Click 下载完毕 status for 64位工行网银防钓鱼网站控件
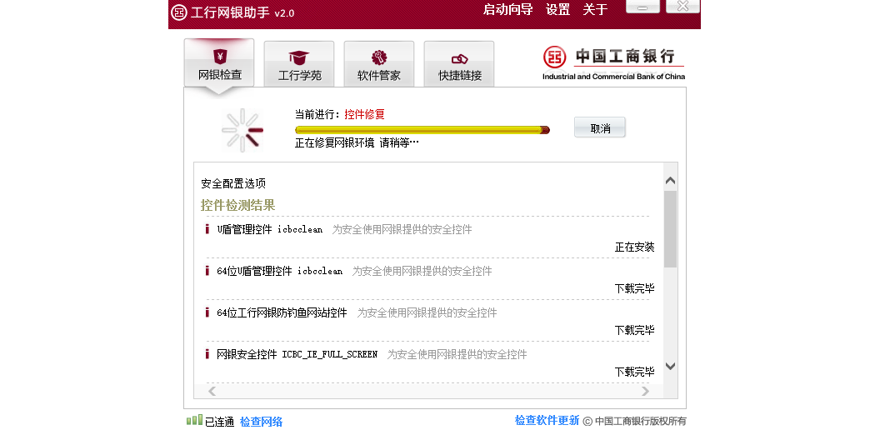Viewport: 870px width, 435px height. pyautogui.click(x=634, y=330)
